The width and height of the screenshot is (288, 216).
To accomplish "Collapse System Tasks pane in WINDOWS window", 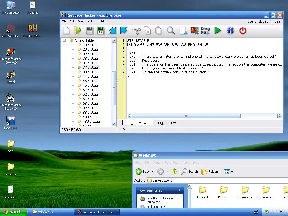I will tap(180, 190).
